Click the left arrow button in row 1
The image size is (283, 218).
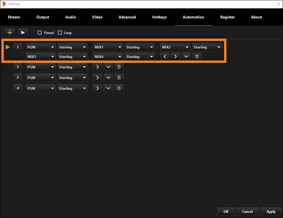[165, 56]
